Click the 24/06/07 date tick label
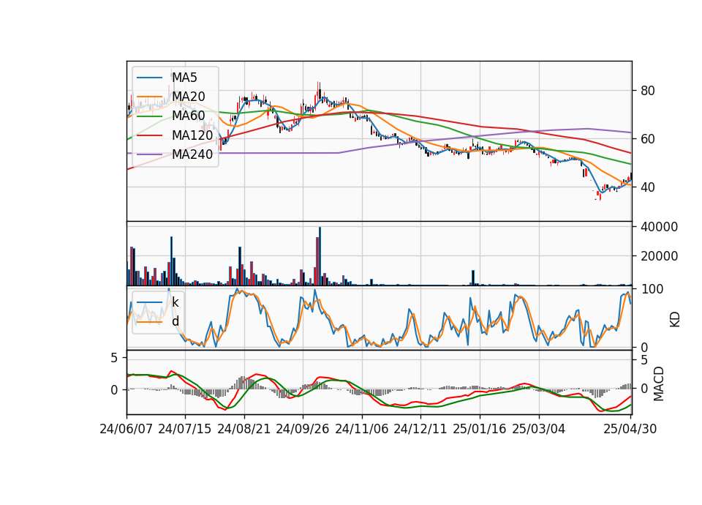This screenshot has height=505, width=702. point(127,429)
